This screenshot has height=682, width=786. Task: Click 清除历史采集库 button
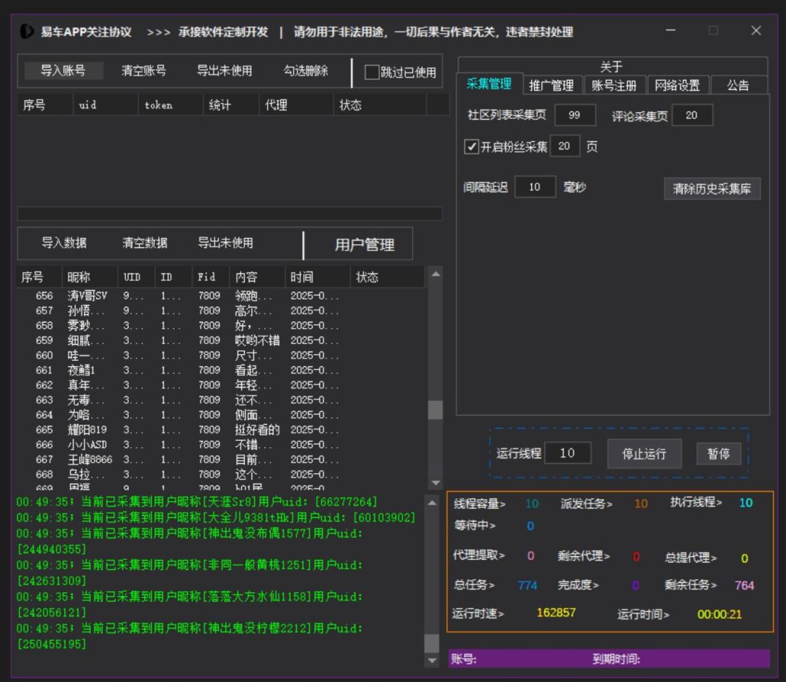pos(712,189)
